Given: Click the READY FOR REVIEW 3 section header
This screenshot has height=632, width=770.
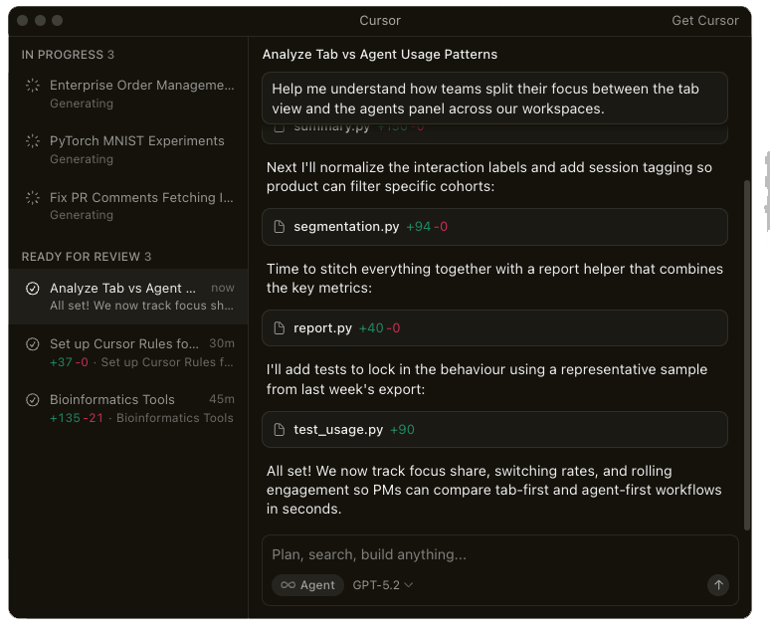Looking at the screenshot, I should point(87,257).
